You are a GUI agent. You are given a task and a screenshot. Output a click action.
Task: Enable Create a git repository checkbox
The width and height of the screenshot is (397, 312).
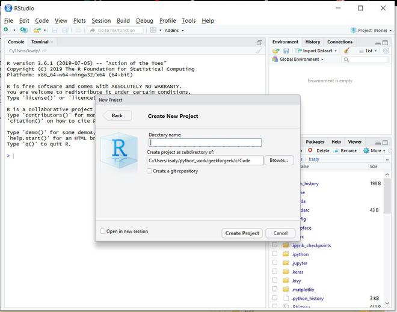tap(149, 171)
